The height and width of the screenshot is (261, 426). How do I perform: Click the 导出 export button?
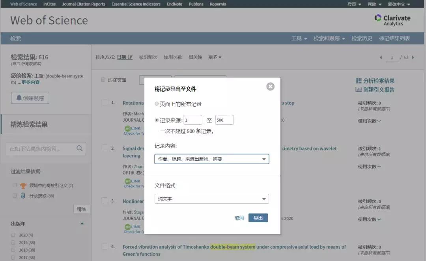(258, 218)
